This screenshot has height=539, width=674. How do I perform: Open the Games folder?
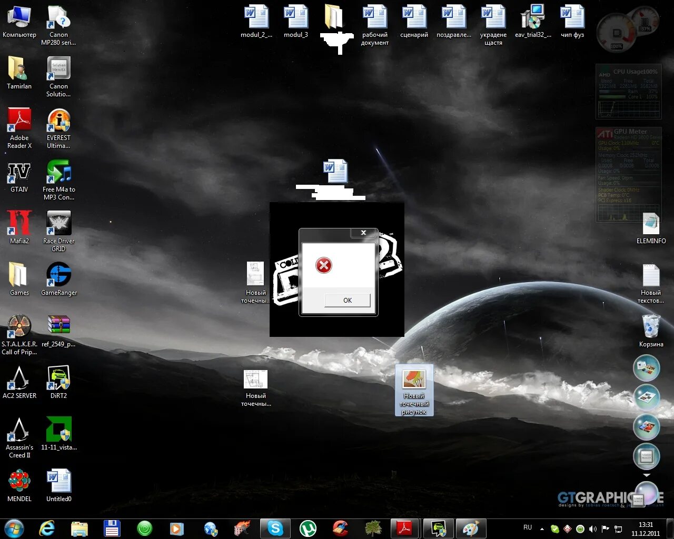tap(19, 280)
